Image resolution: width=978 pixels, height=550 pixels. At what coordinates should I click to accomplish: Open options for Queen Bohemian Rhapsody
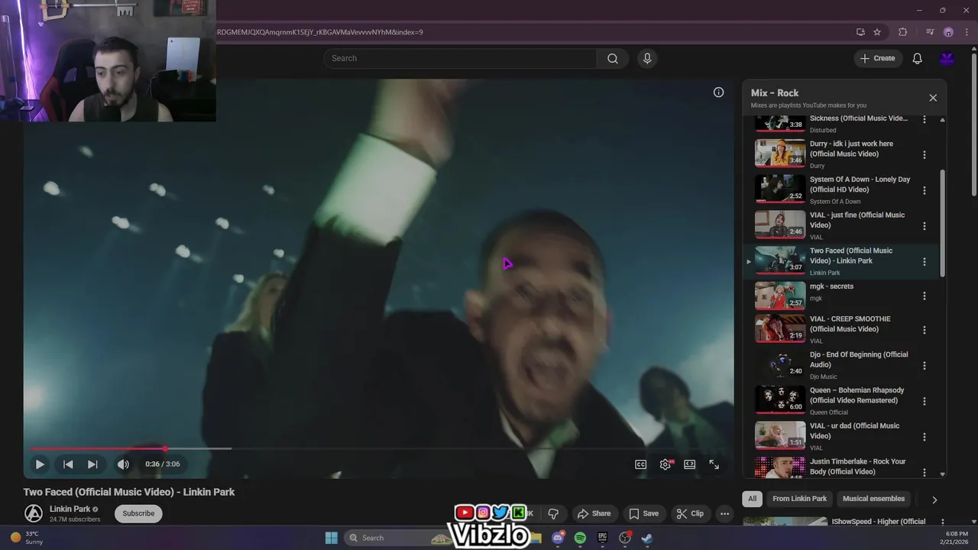(x=925, y=401)
